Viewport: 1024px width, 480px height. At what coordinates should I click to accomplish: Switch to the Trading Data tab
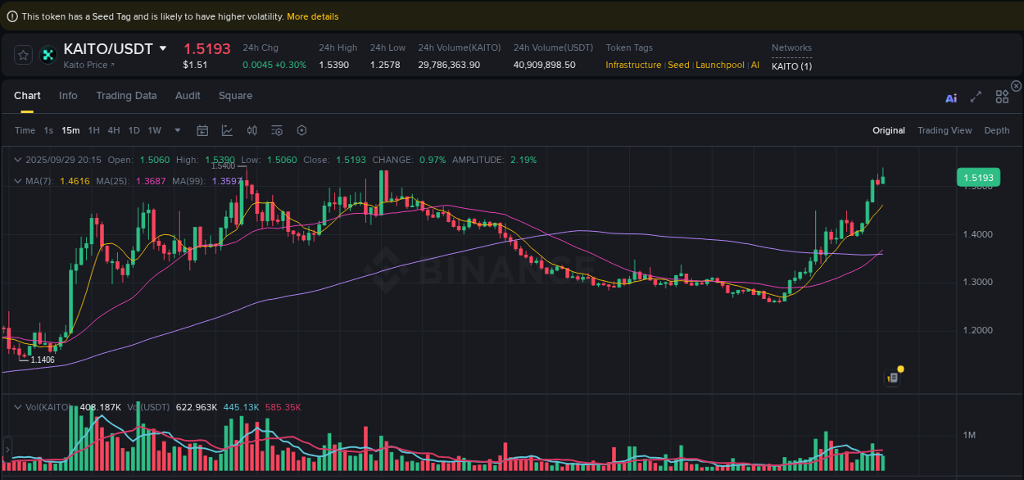coord(126,96)
